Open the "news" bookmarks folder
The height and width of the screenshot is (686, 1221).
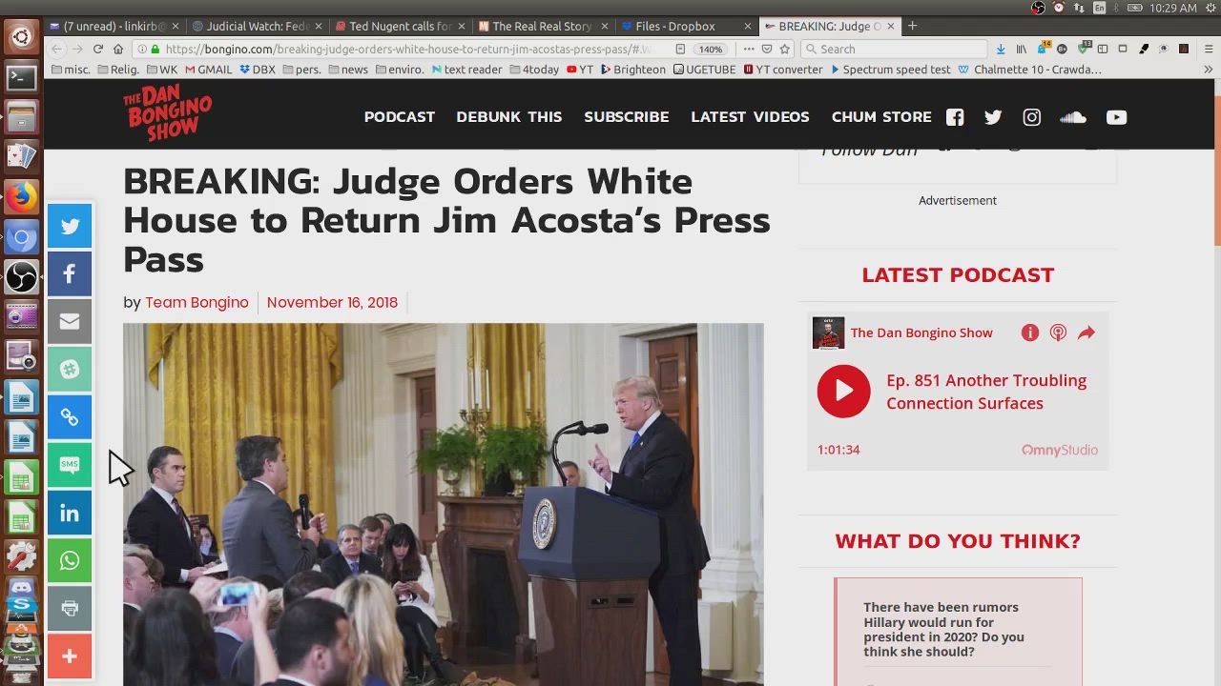[347, 70]
